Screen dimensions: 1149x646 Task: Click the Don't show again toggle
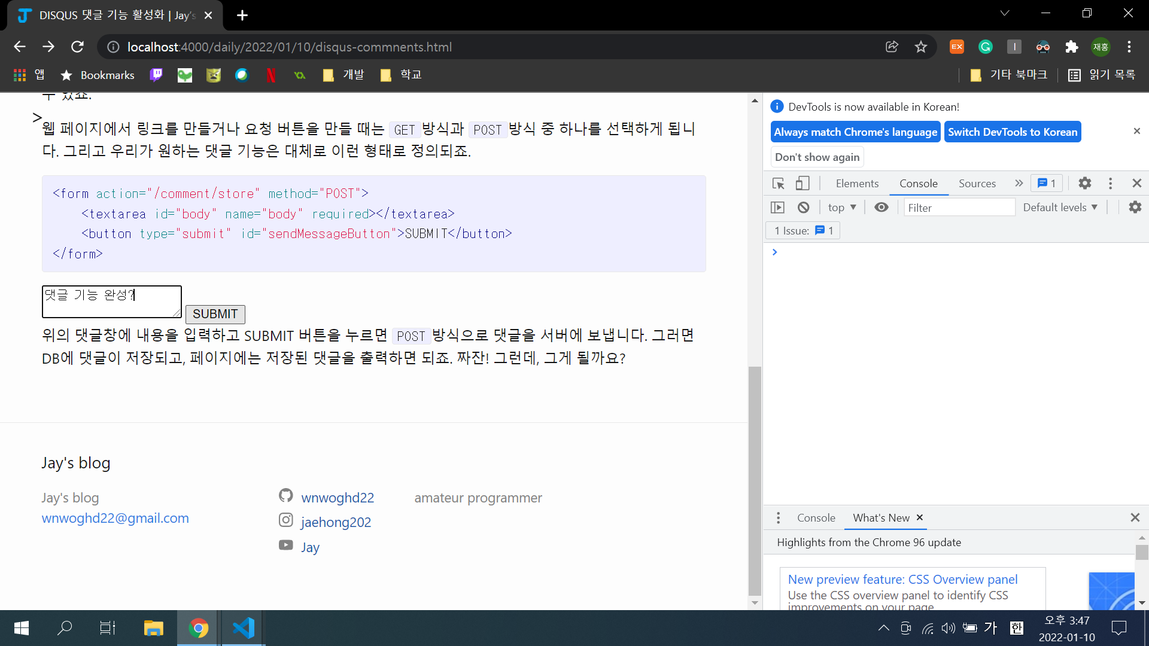click(817, 156)
